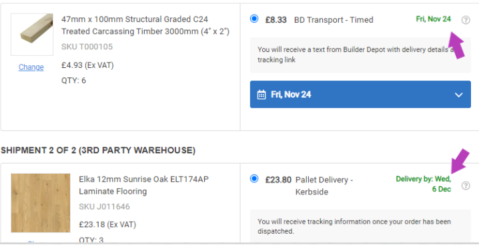Screen dimensions: 479x245
Task: Click Shipment 2 of 2 3rd Party Warehouse heading
Action: (98, 150)
